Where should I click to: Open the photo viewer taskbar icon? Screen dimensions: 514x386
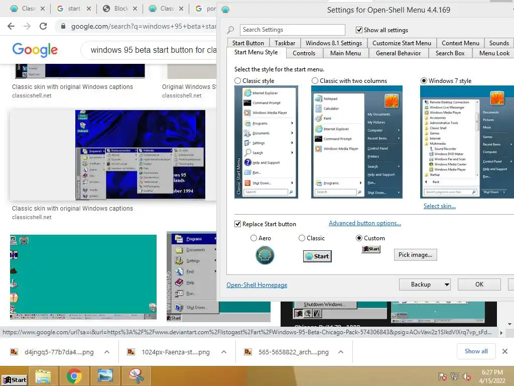click(105, 376)
